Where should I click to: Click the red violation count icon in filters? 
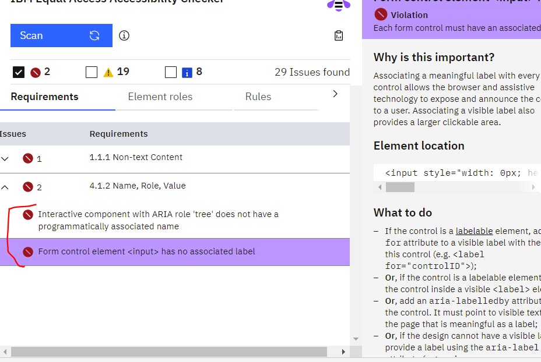(36, 72)
